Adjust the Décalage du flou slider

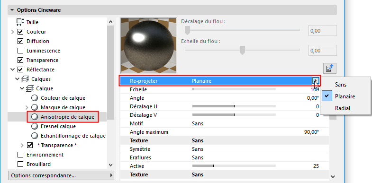click(x=188, y=30)
